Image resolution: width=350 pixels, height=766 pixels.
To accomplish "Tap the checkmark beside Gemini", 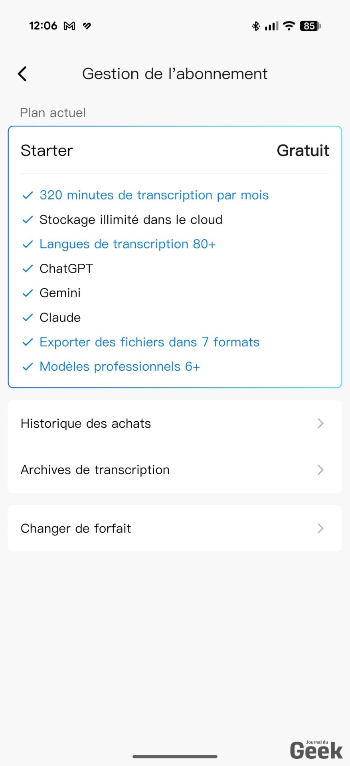I will point(28,293).
